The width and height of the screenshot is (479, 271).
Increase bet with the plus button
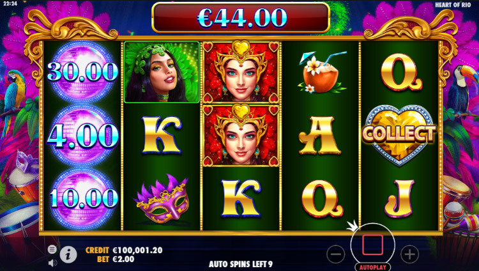[409, 254]
